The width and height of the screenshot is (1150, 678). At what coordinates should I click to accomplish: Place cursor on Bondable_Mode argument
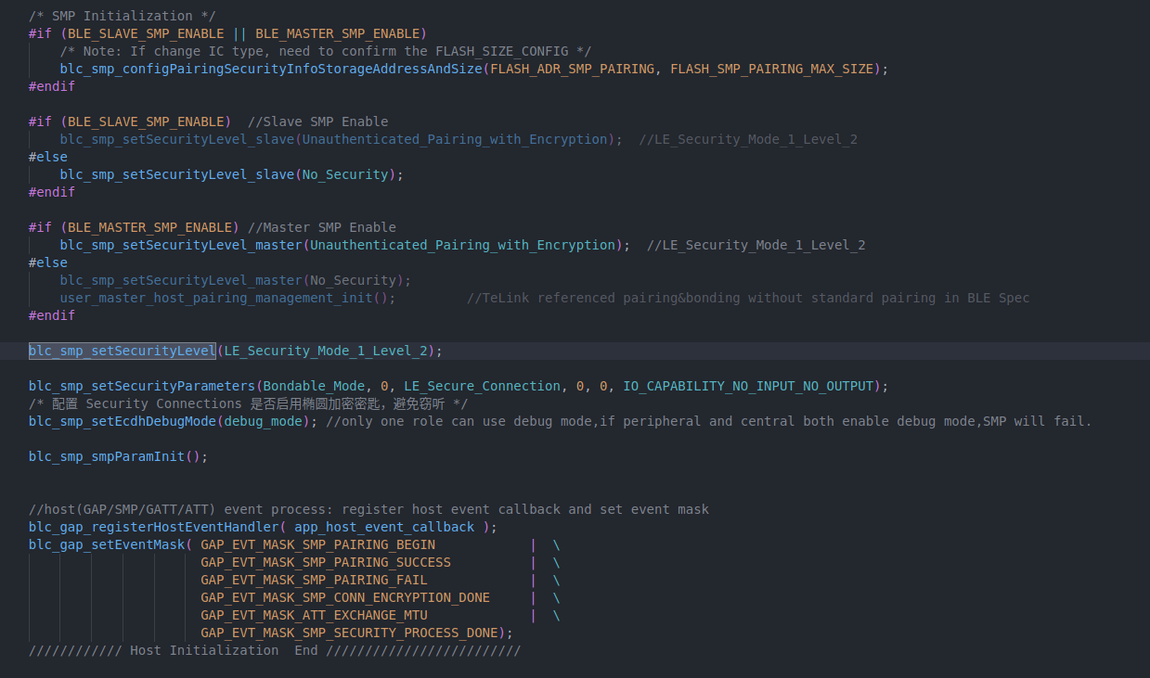[317, 386]
